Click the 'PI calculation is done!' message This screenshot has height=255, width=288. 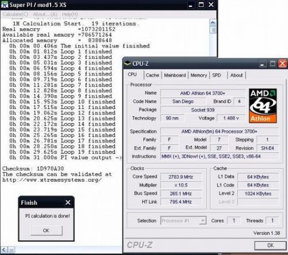pyautogui.click(x=47, y=216)
